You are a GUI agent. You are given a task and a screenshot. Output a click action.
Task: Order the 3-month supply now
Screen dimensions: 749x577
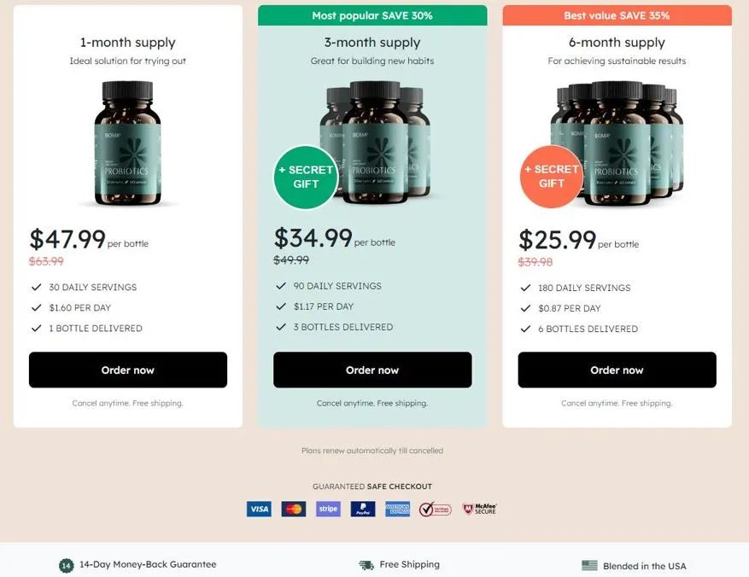[x=372, y=370]
